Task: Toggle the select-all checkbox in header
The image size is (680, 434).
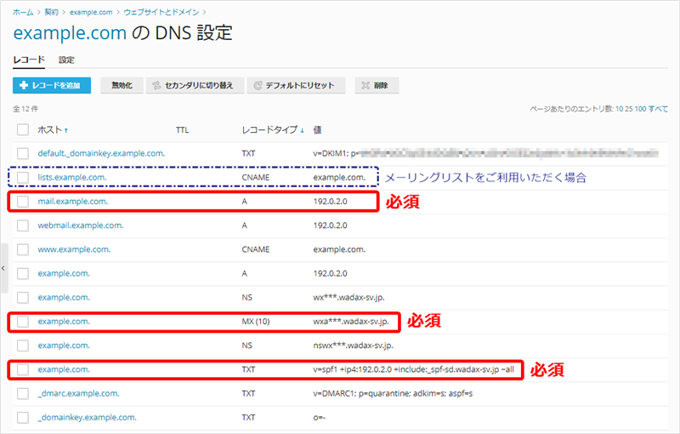Action: pos(23,129)
